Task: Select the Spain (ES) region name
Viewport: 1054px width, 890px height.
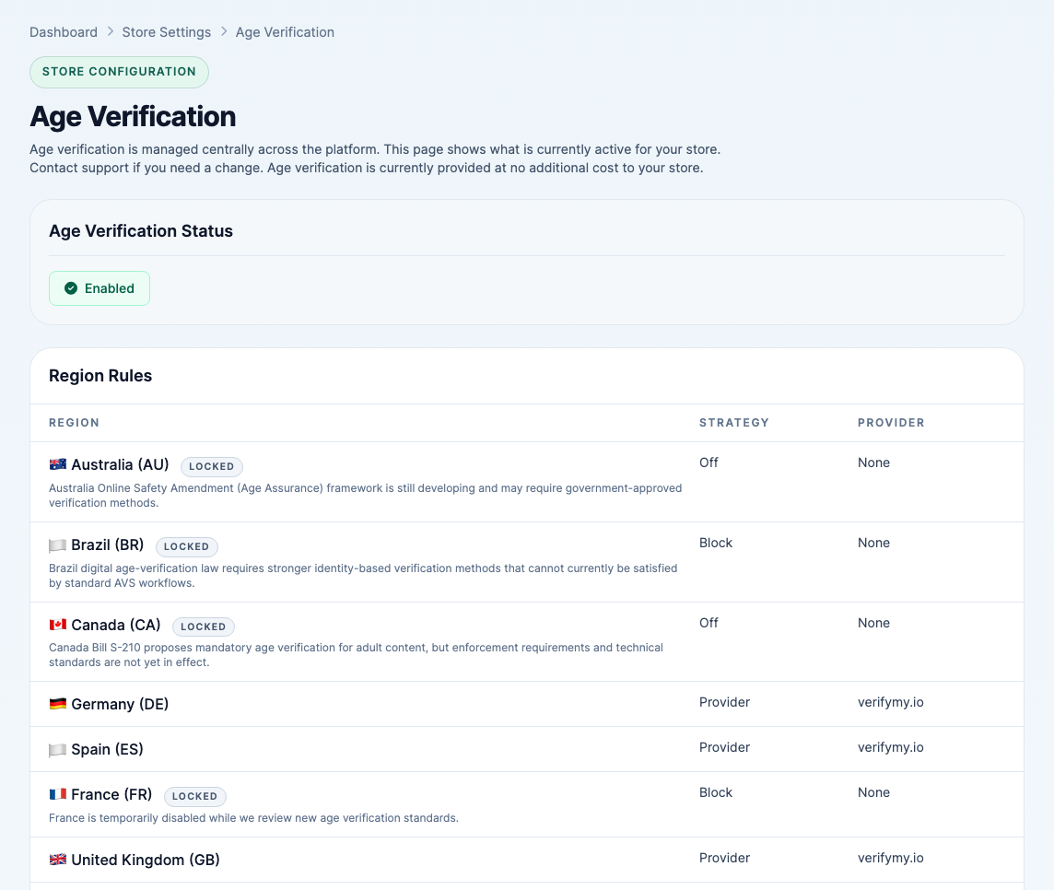Action: tap(107, 749)
